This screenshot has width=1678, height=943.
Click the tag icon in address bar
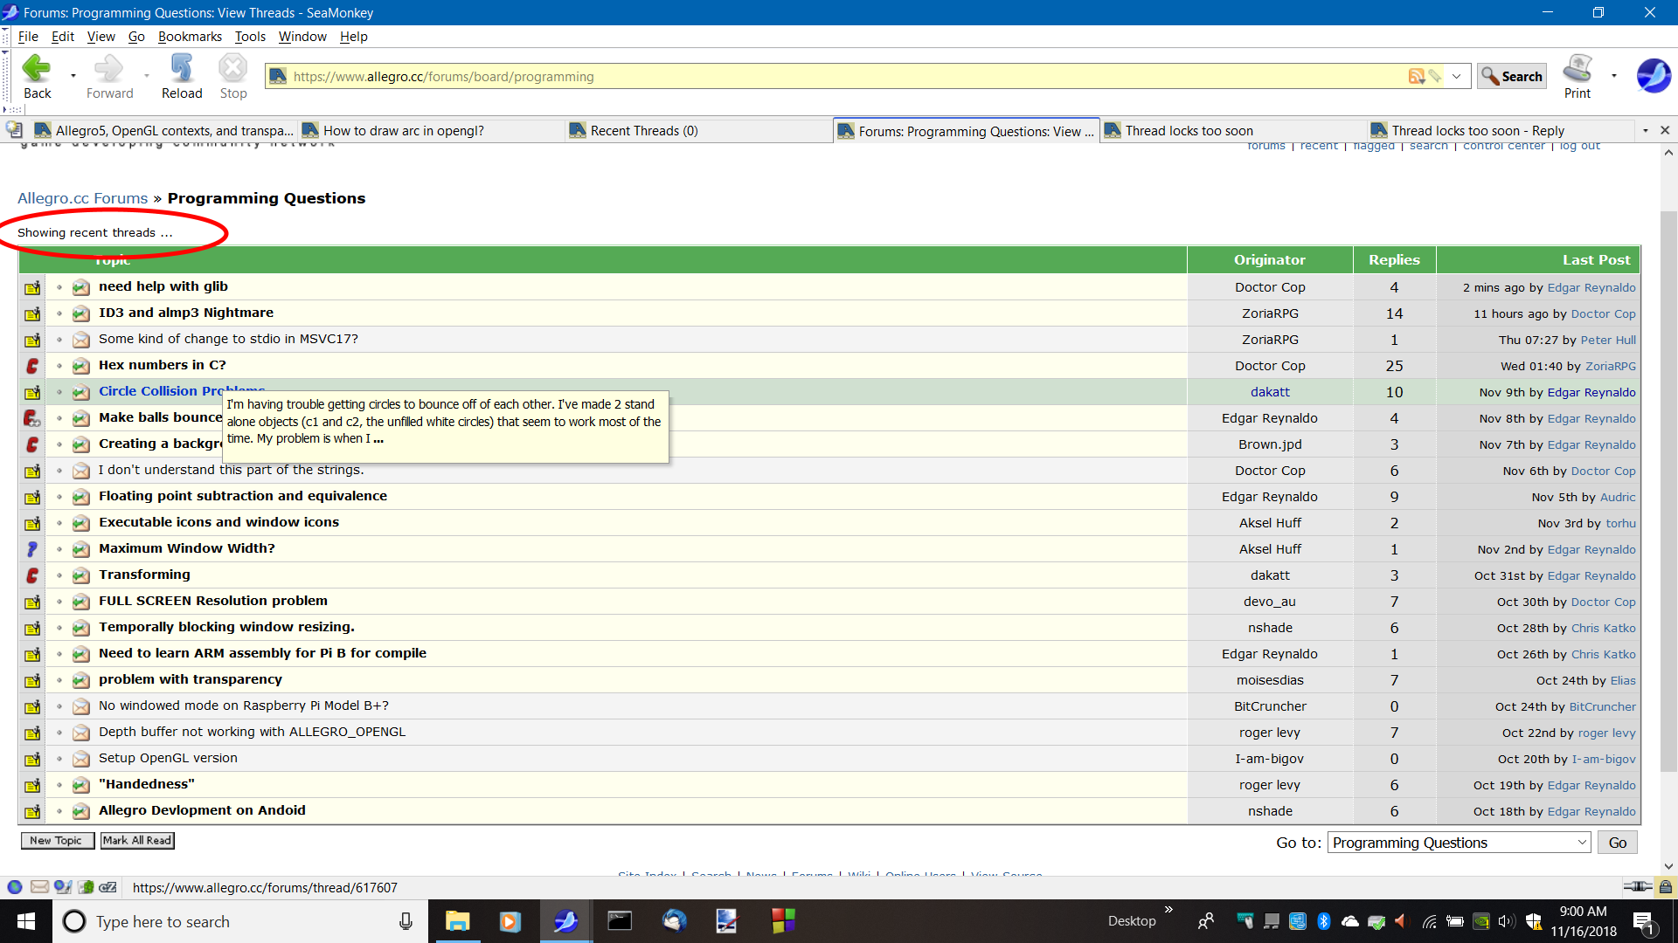pos(1435,77)
